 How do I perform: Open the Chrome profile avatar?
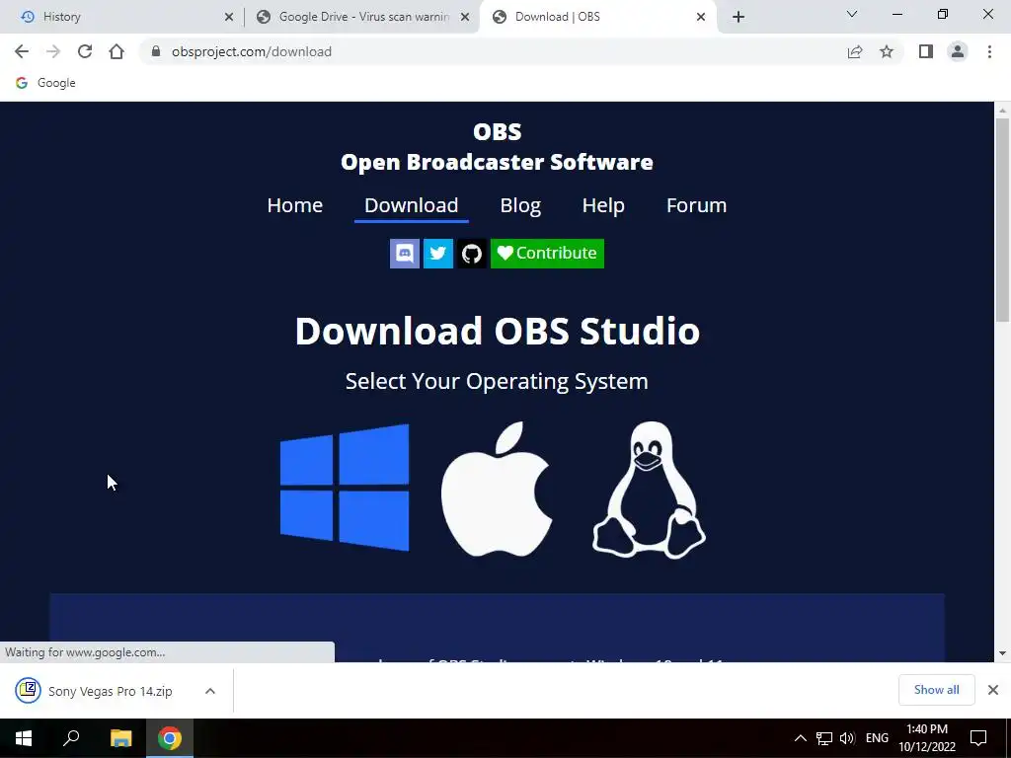[x=958, y=51]
